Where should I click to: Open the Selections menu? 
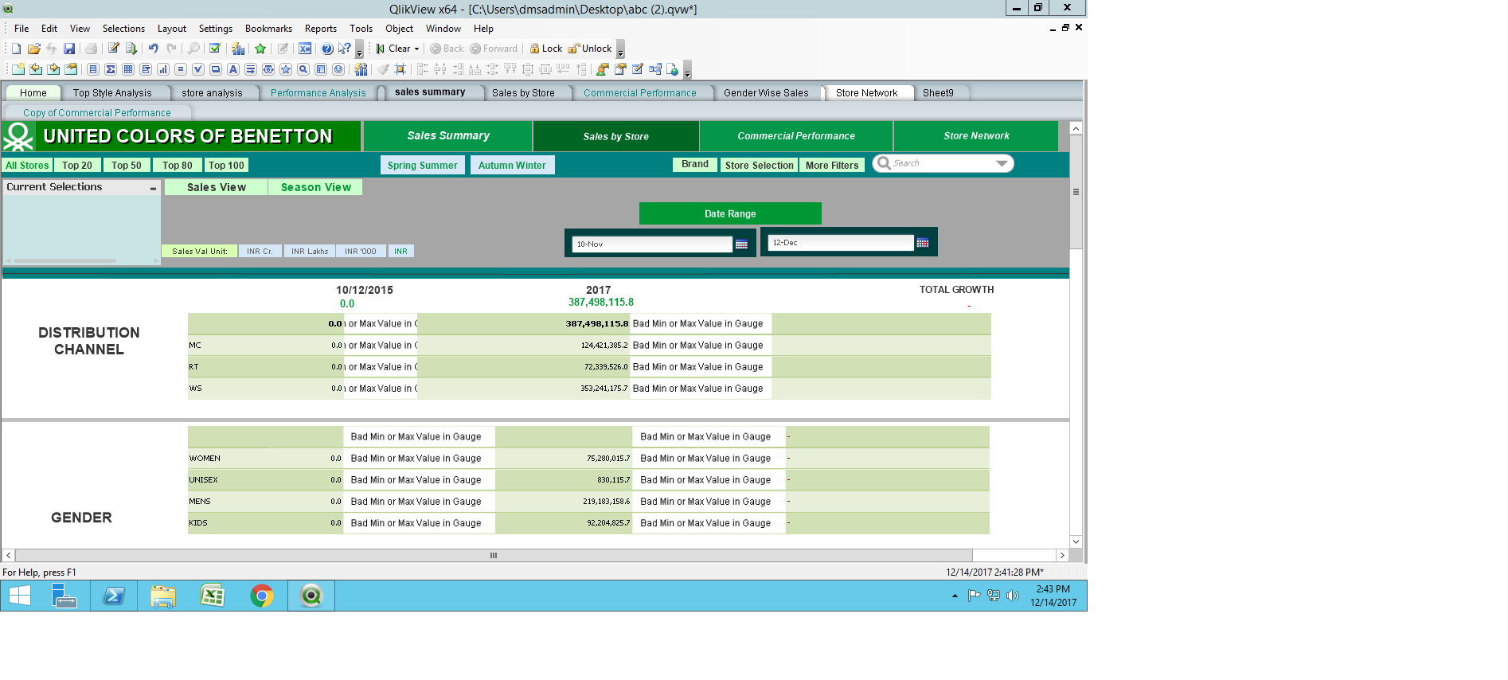[x=123, y=29]
